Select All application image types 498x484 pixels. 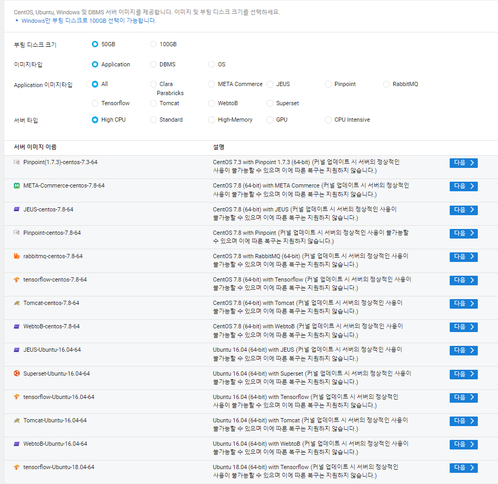coord(95,84)
